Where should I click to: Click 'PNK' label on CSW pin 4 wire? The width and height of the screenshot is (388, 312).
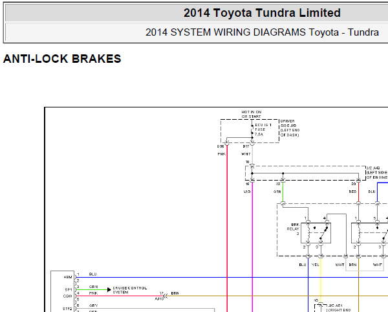pyautogui.click(x=93, y=293)
